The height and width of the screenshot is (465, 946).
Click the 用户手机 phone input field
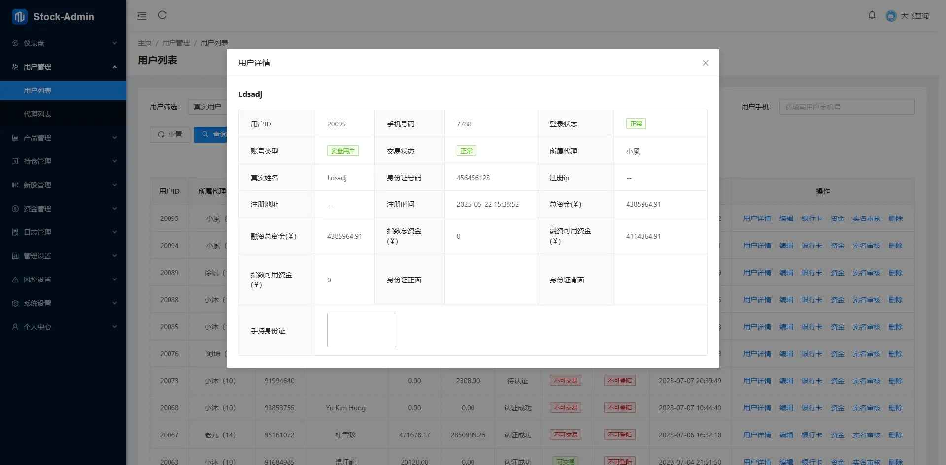(x=846, y=107)
